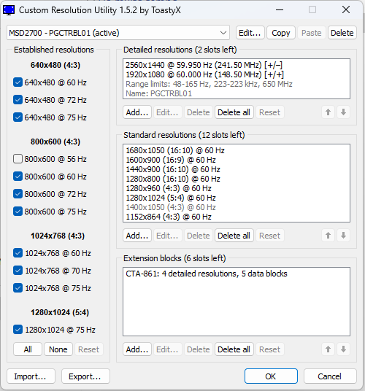This screenshot has height=391, width=365.
Task: Click move-down arrow in Standard resolutions section
Action: pos(343,236)
